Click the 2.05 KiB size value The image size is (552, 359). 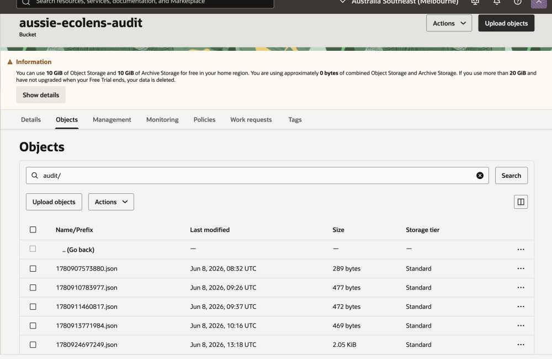click(344, 345)
